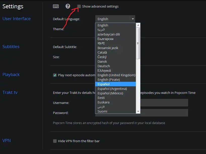Screen dimensions: 206x154
Task: Focus the Trakt.tv Password field
Action: (x=164, y=113)
